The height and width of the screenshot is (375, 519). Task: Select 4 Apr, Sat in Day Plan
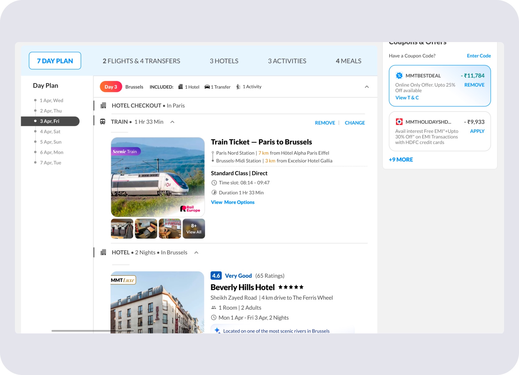pos(50,132)
